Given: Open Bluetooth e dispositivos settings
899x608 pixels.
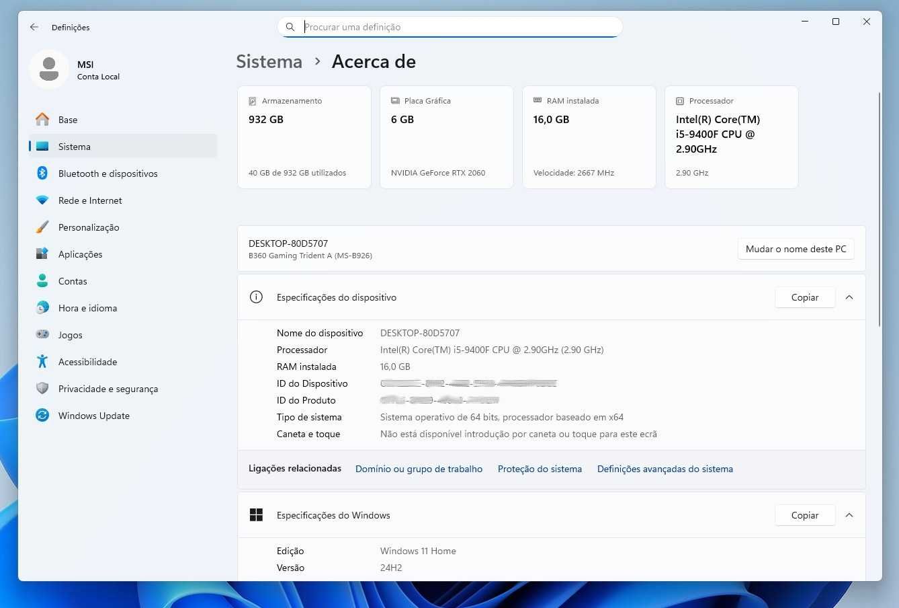Looking at the screenshot, I should click(123, 174).
